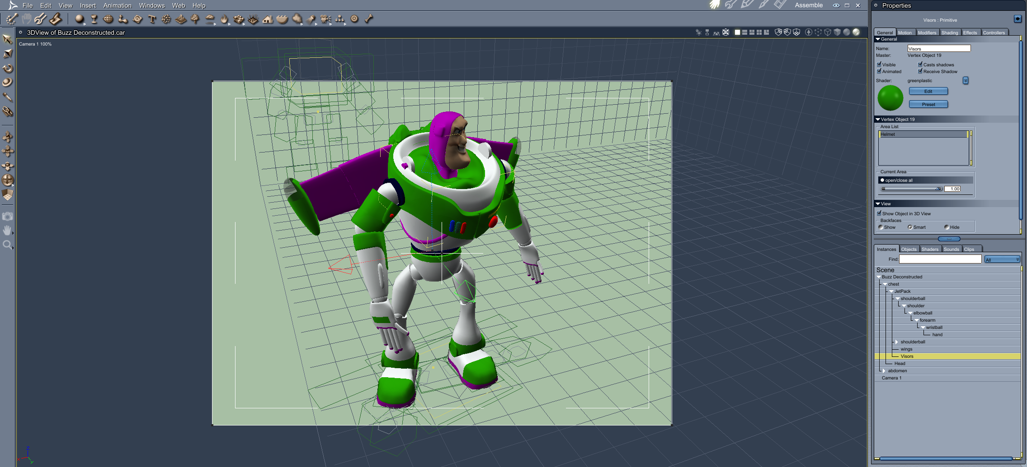Screen dimensions: 1027x467
Task: Expand the collapsed second shoulderball node
Action: [897, 342]
